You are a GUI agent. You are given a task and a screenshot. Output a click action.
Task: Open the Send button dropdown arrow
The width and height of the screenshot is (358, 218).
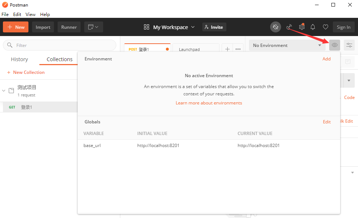click(x=349, y=80)
